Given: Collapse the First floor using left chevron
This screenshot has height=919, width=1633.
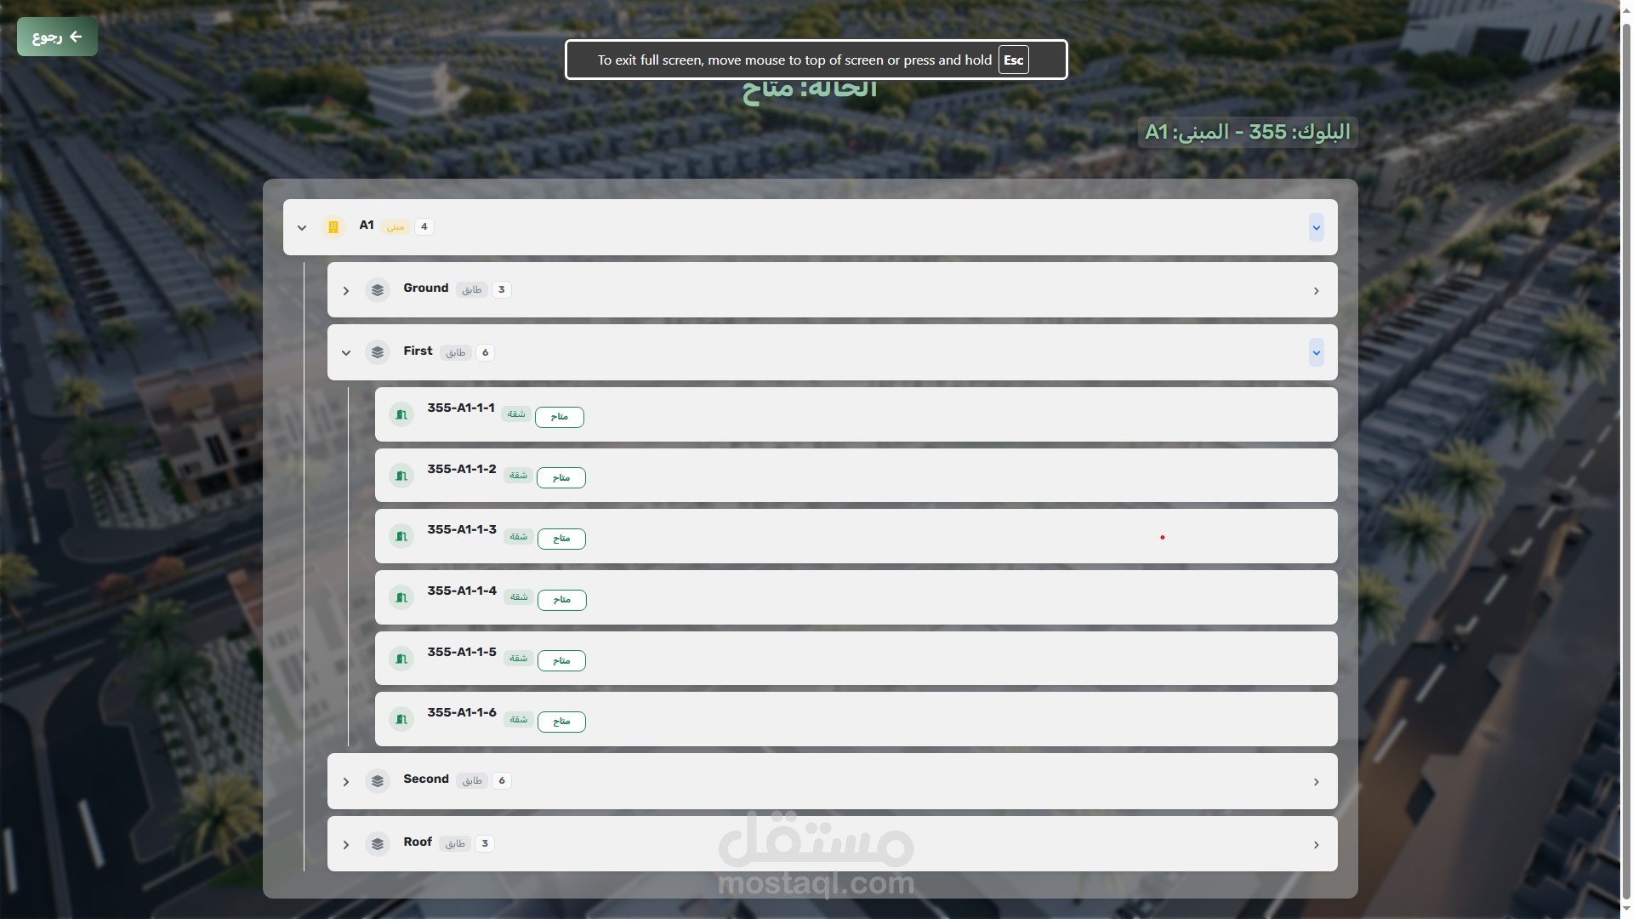Looking at the screenshot, I should pos(346,353).
